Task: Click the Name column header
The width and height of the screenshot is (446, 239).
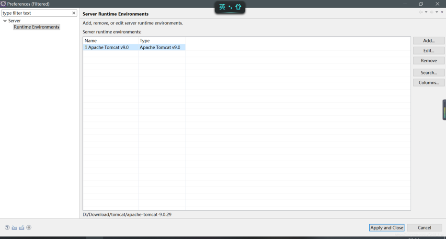Action: pyautogui.click(x=111, y=41)
